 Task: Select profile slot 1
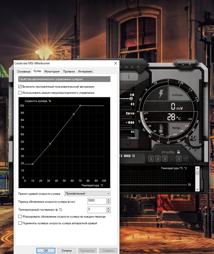pyautogui.click(x=151, y=159)
